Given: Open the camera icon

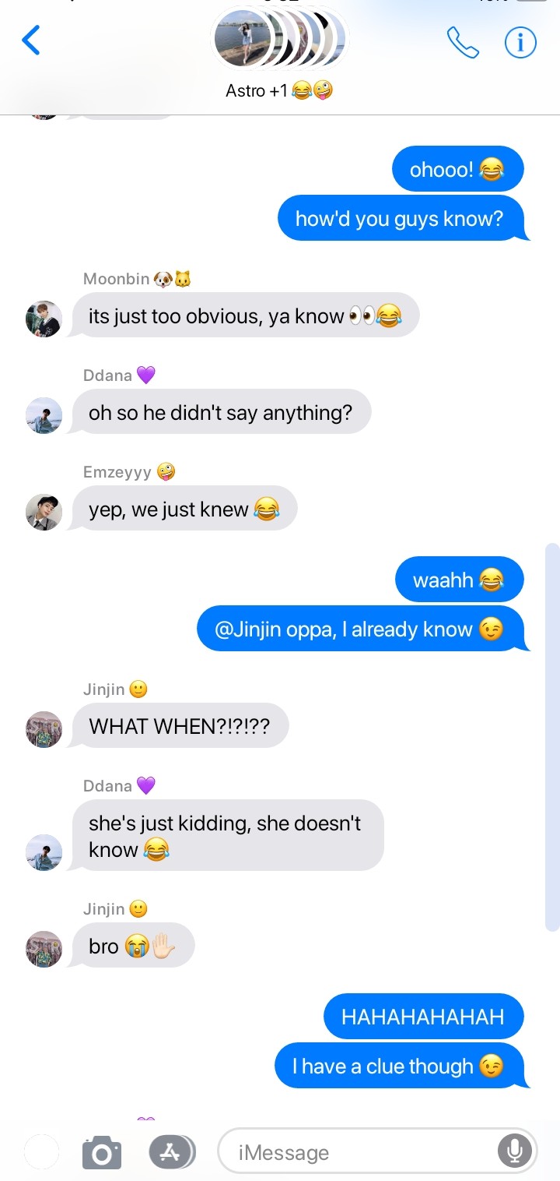Looking at the screenshot, I should pos(102,1152).
